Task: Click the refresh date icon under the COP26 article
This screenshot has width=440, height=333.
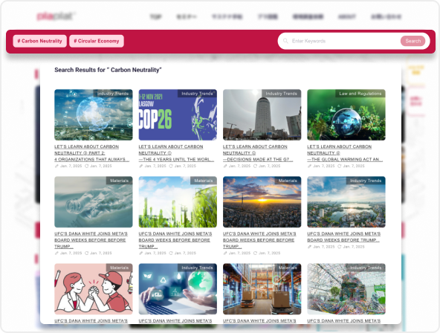Action: pos(171,166)
